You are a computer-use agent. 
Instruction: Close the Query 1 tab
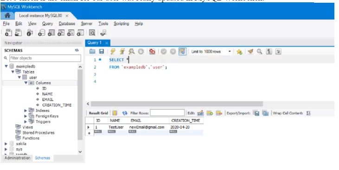tap(107, 43)
